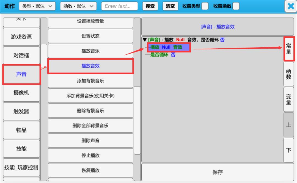
Task: Open the 函数 - 默认 dropdown
Action: pos(78,6)
